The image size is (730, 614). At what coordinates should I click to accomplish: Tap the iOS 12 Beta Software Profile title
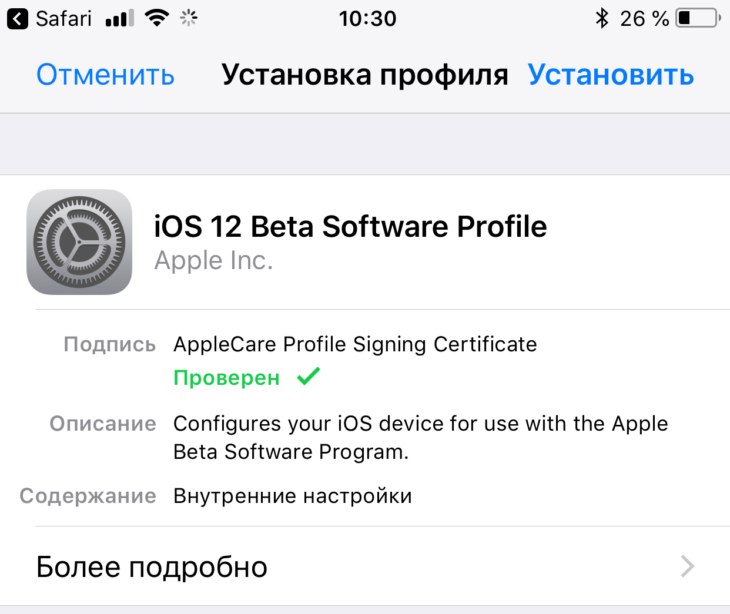point(350,227)
